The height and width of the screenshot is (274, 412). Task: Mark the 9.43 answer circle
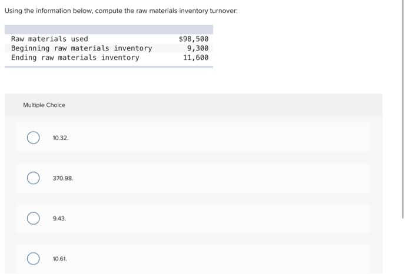click(34, 218)
